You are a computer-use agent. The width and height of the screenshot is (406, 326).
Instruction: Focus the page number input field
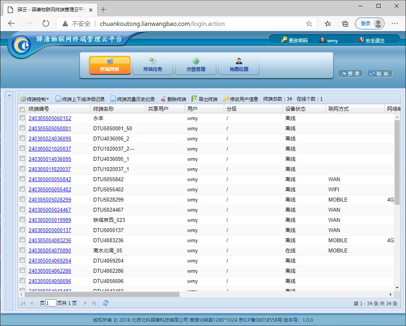[x=51, y=303]
